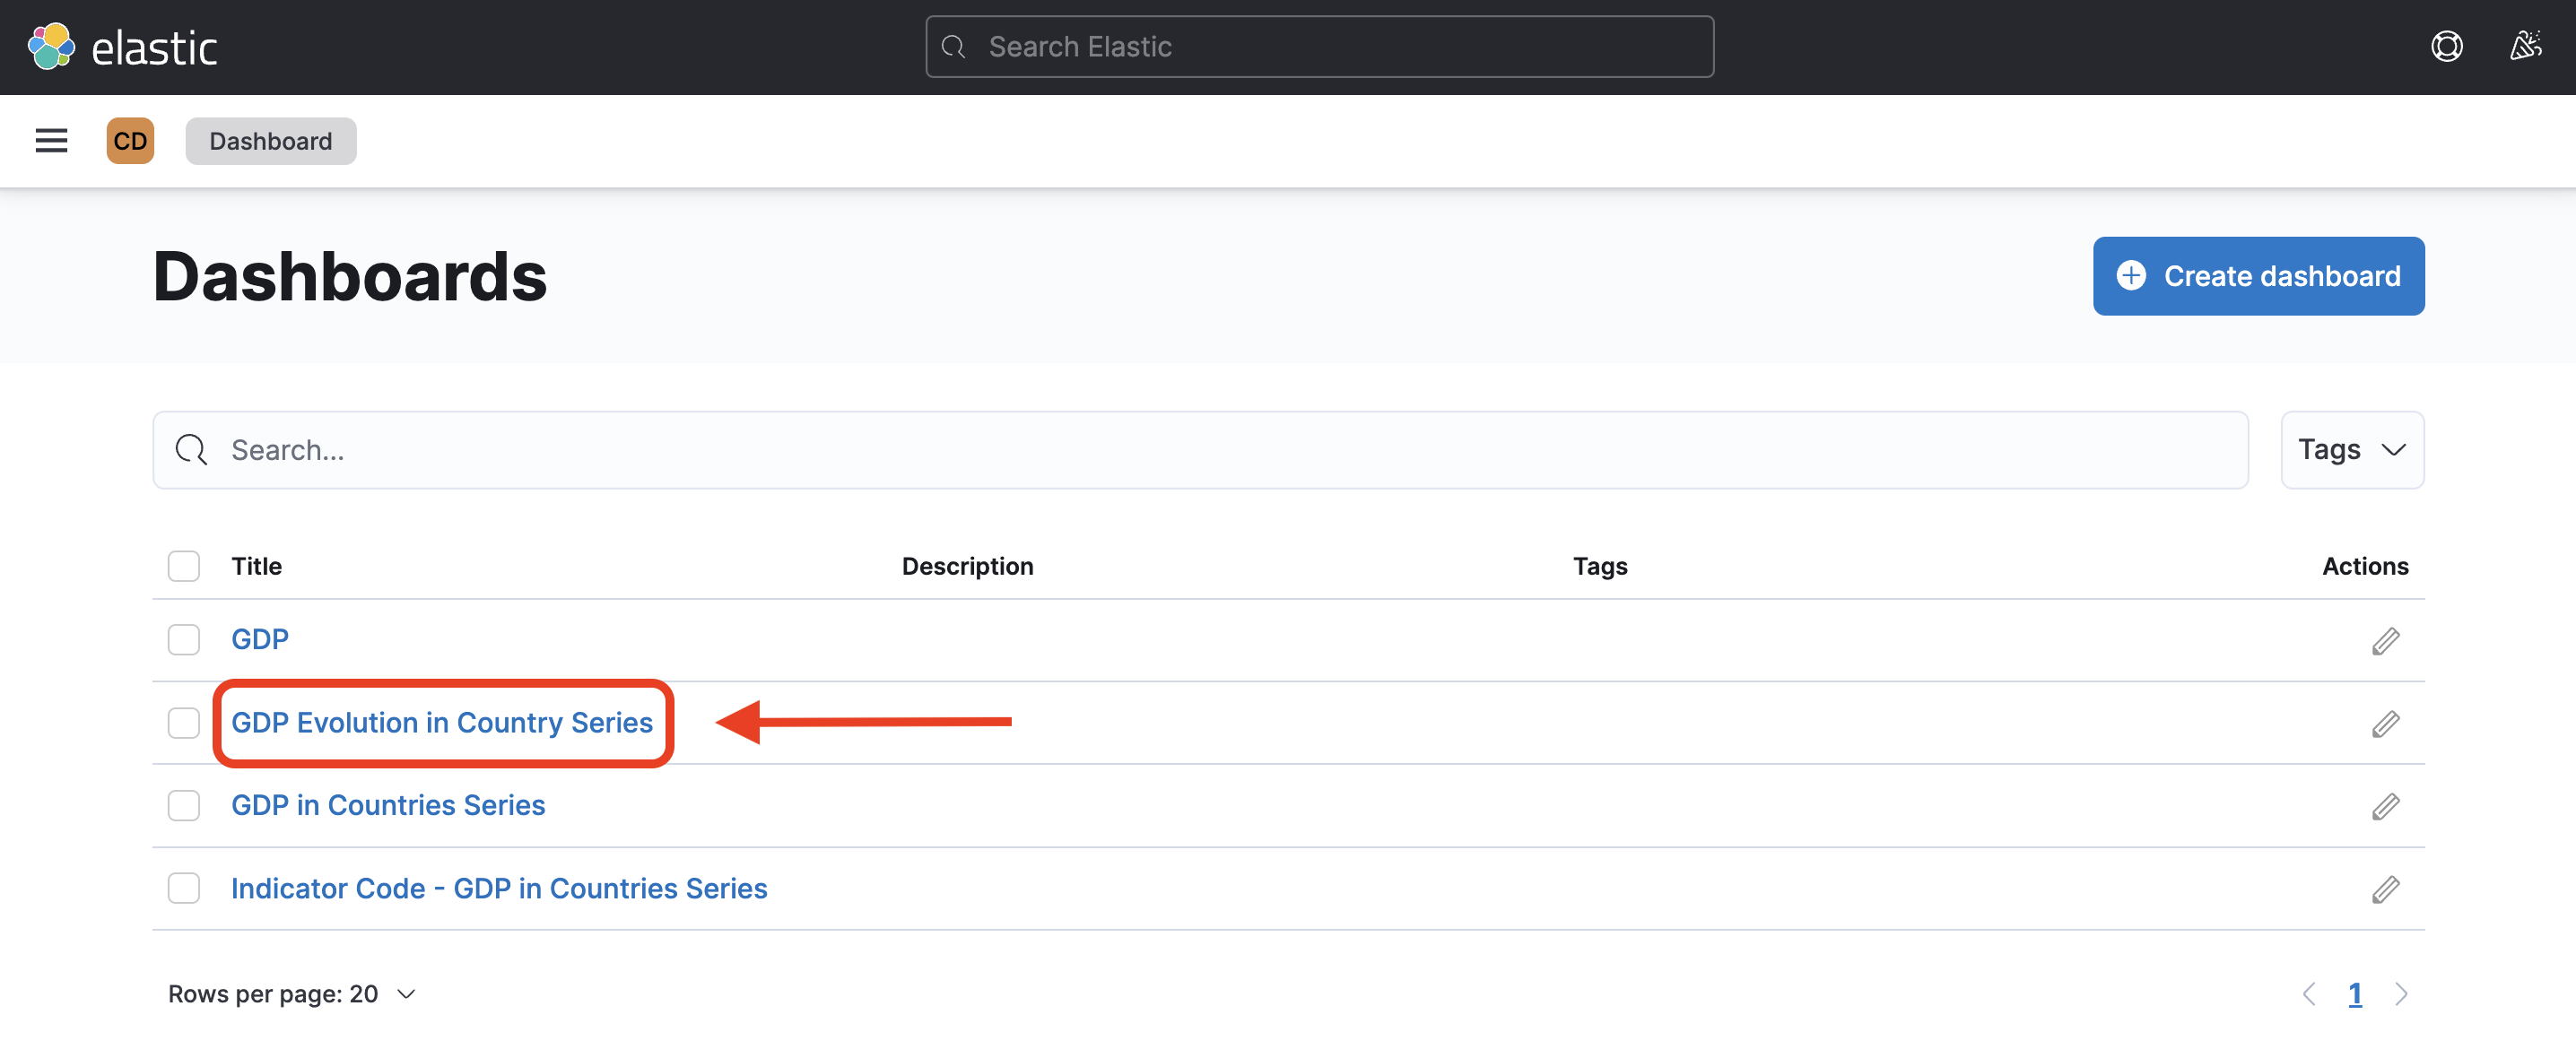Focus the Search Elastic global field

1319,47
